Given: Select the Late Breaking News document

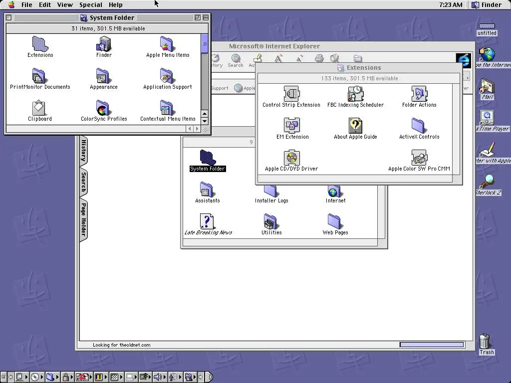Looking at the screenshot, I should point(207,221).
